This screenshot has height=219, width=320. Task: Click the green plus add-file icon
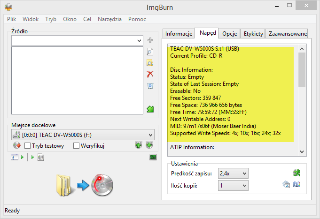coord(150,40)
